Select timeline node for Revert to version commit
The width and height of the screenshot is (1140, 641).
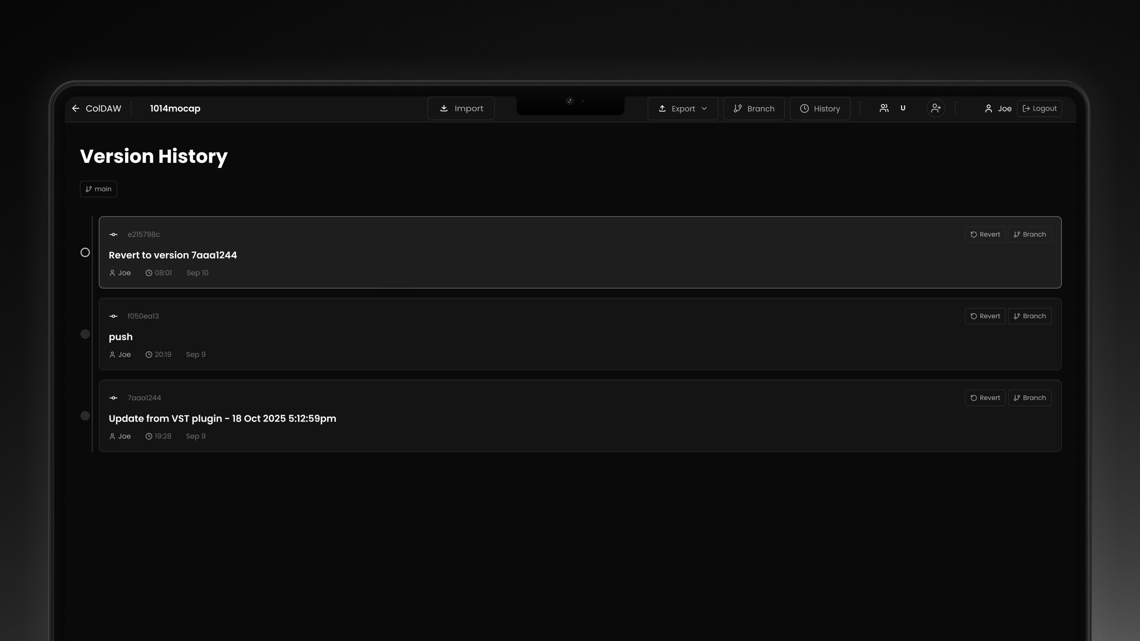click(x=85, y=253)
